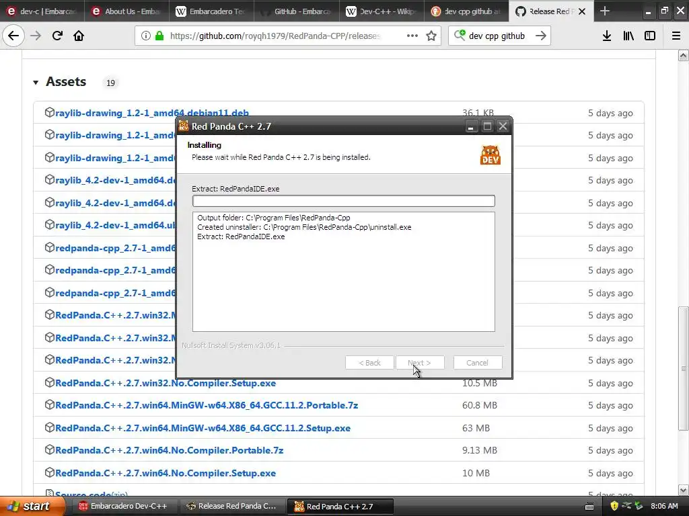Click the package icon beside raylib-drawing debian11.deb
Screen dimensions: 689x516
(x=50, y=112)
